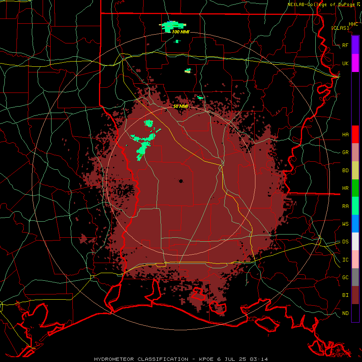Select the "GC" legend label
This screenshot has width=362, height=362.
pyautogui.click(x=345, y=277)
